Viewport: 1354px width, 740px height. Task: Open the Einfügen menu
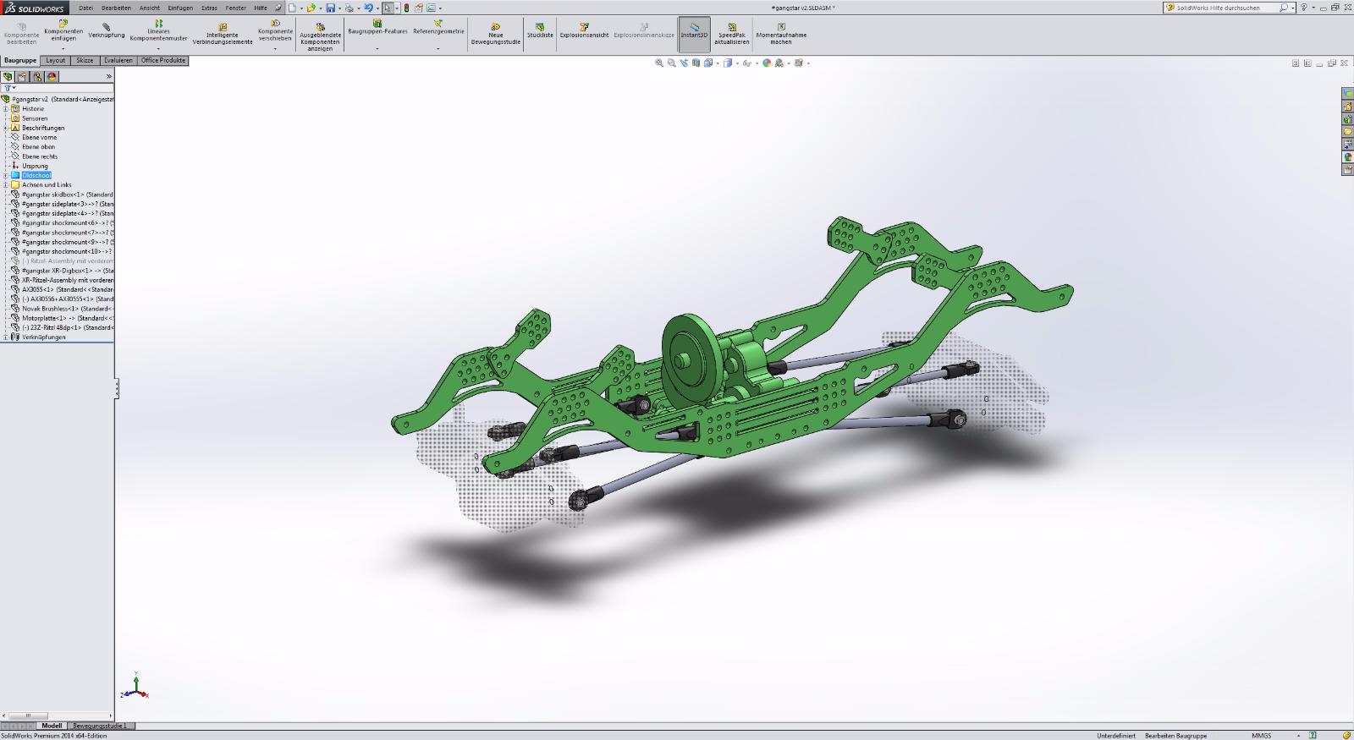coord(180,8)
